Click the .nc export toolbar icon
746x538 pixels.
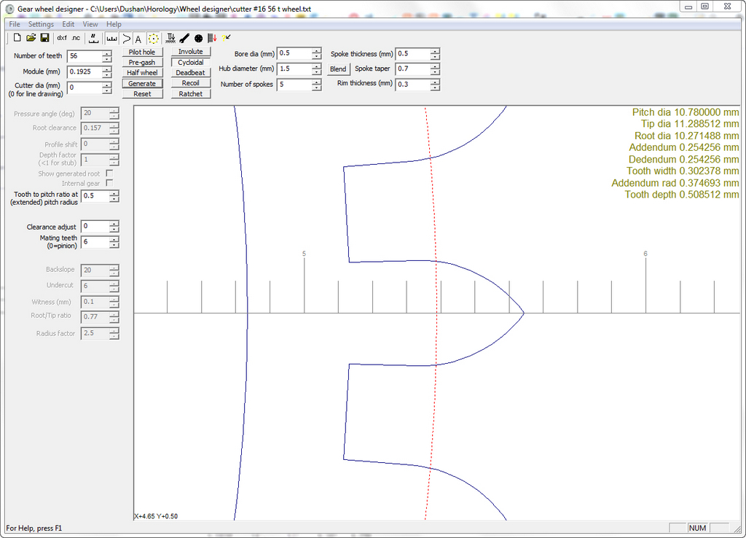tap(76, 38)
